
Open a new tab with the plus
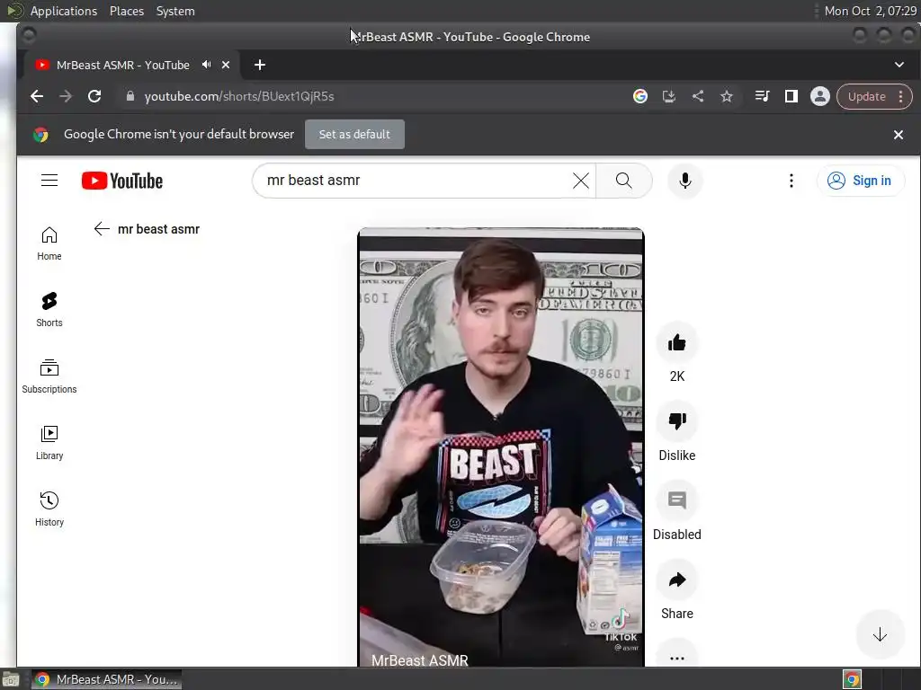click(260, 65)
